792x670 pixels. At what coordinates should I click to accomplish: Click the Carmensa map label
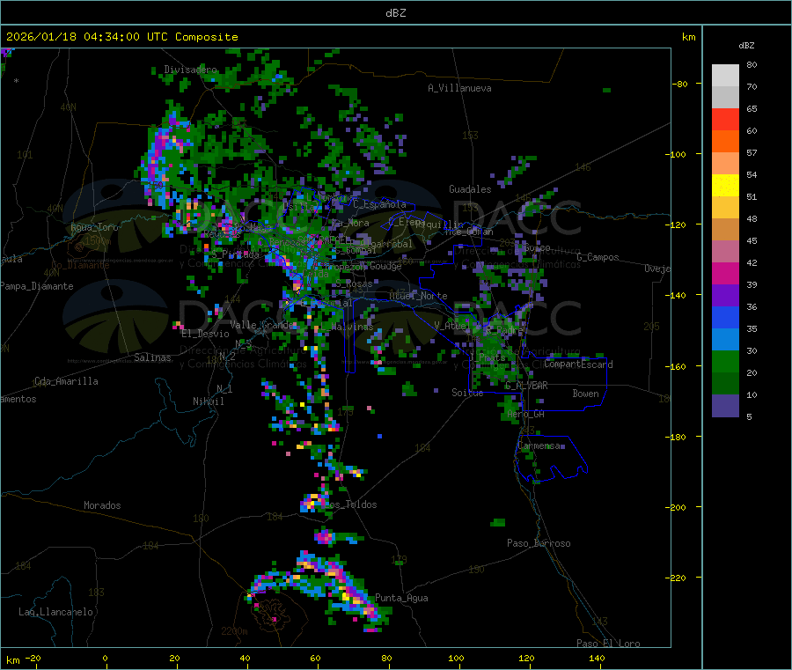point(539,445)
